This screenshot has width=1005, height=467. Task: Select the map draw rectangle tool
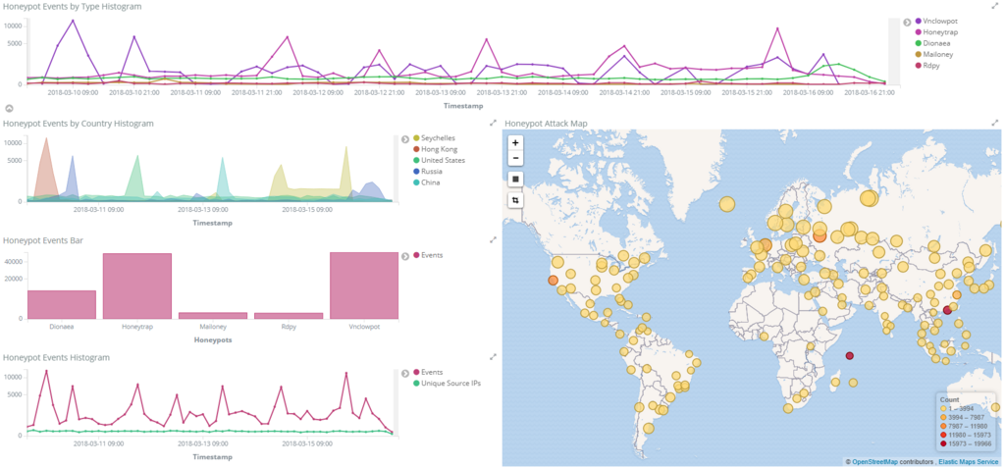515,180
